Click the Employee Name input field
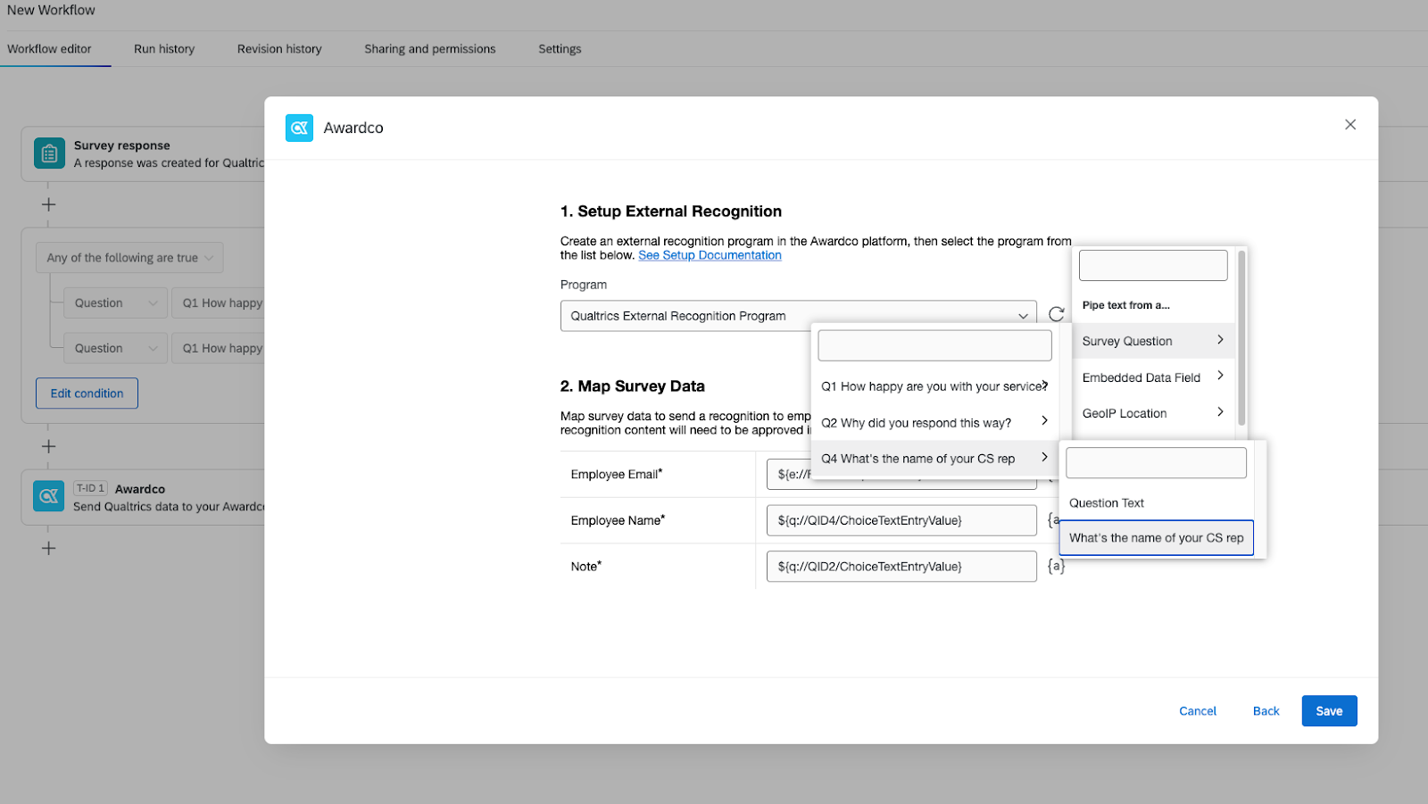The image size is (1428, 804). click(901, 520)
